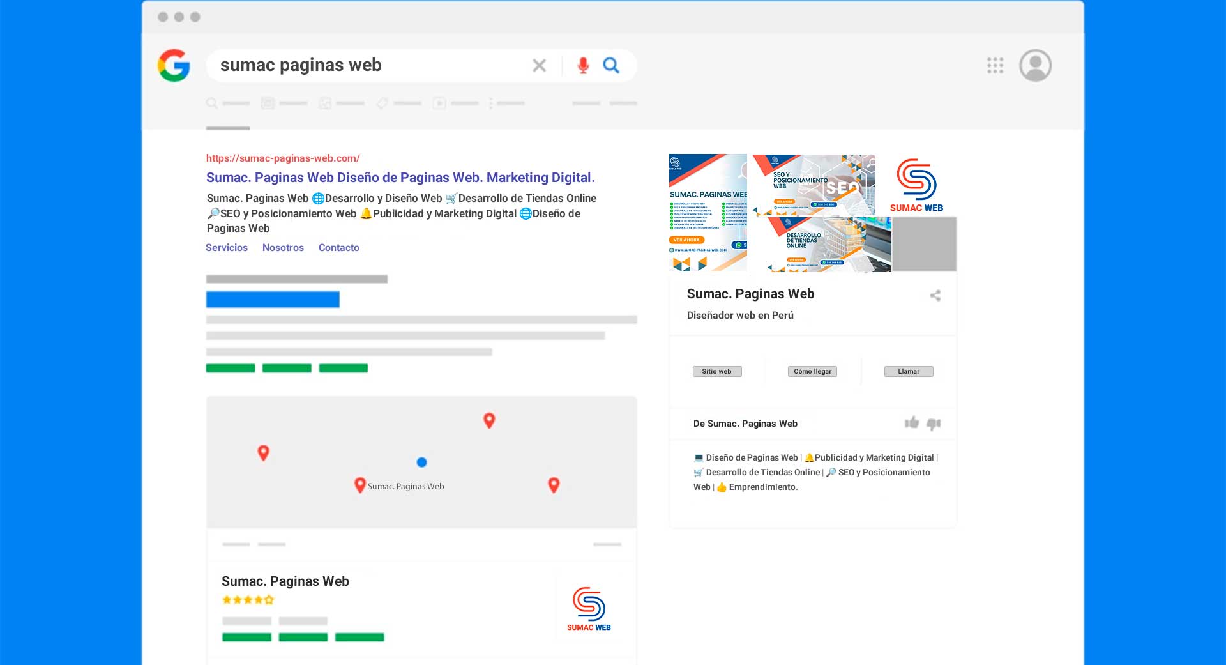Click the rightmost map pin

554,485
